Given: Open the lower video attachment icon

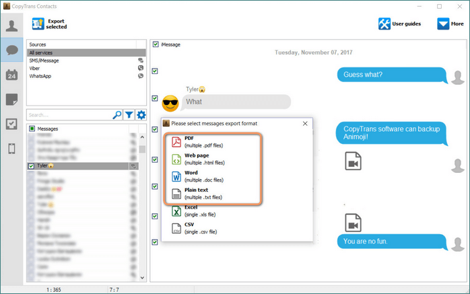Looking at the screenshot, I should [353, 223].
